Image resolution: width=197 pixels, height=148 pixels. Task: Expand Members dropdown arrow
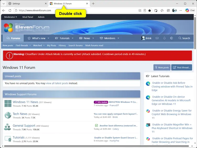click(x=118, y=38)
